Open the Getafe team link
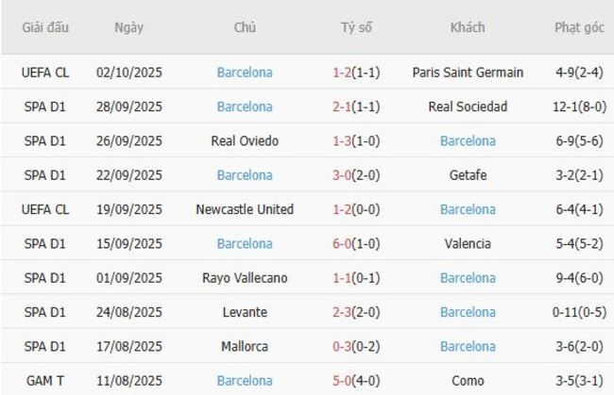The image size is (614, 395). point(468,175)
